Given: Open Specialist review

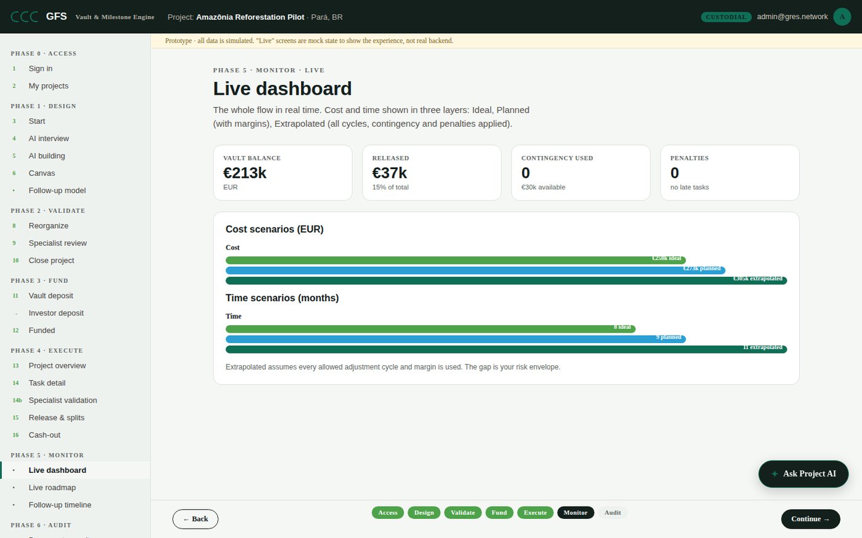Looking at the screenshot, I should coord(75,243).
